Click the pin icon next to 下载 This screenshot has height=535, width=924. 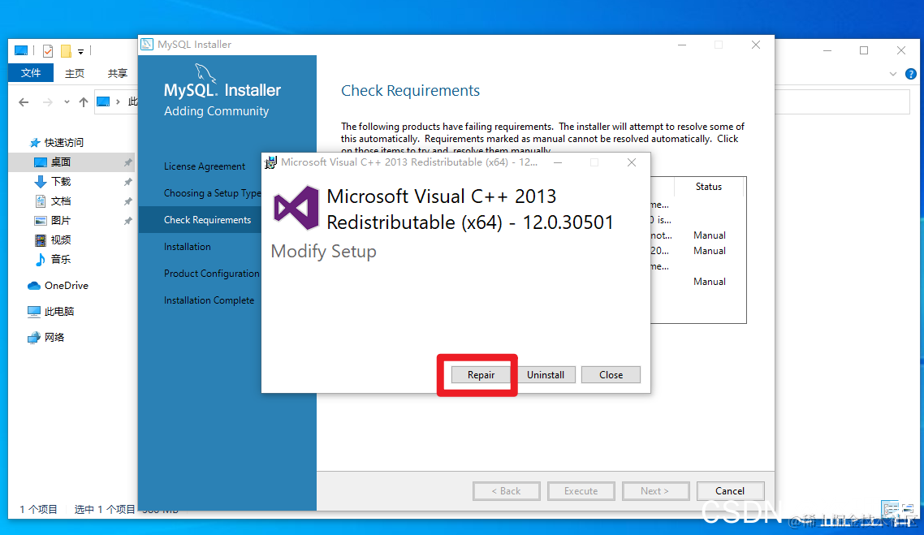coord(127,182)
